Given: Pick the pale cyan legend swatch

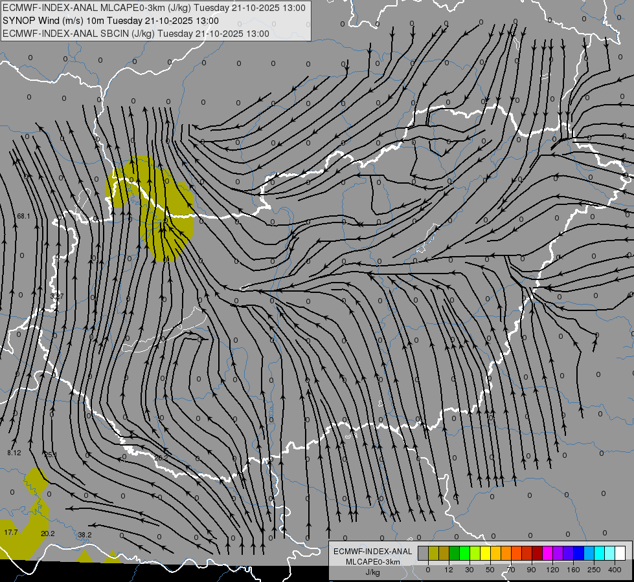Looking at the screenshot, I should [x=610, y=554].
